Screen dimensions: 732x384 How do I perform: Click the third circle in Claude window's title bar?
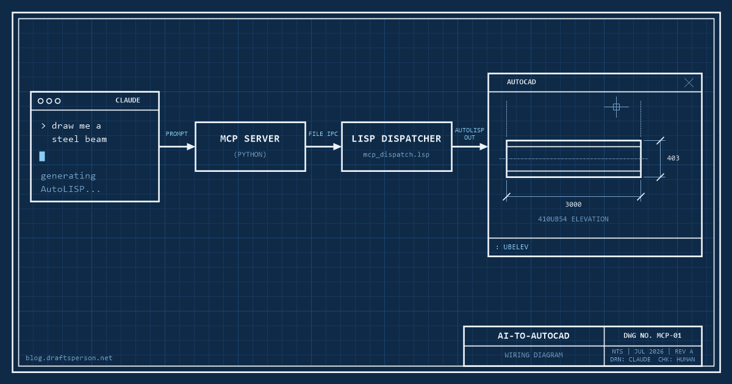58,101
